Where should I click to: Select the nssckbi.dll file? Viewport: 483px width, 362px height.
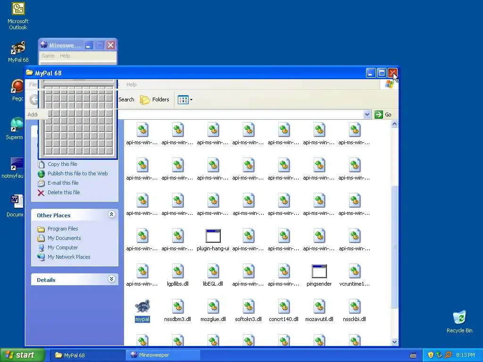(355, 310)
